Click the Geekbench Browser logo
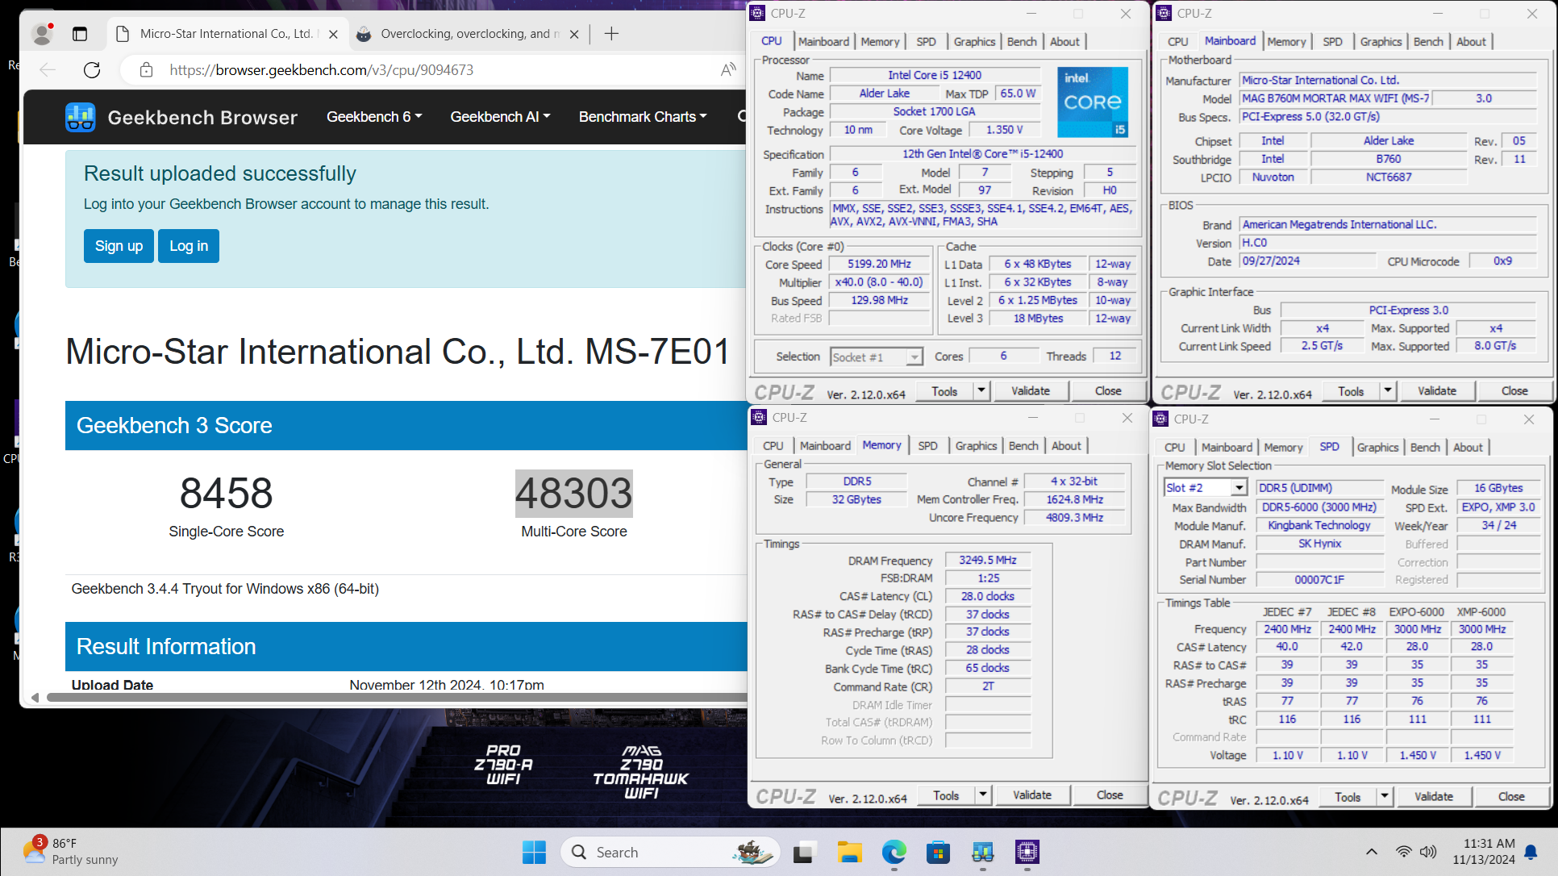 (x=181, y=117)
